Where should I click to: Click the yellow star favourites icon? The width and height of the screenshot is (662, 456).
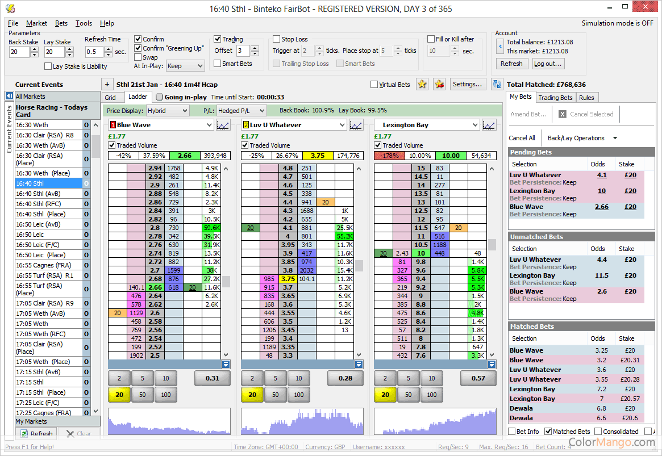click(x=422, y=84)
